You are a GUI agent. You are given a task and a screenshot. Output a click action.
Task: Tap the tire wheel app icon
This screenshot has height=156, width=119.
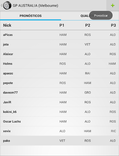point(7,5)
